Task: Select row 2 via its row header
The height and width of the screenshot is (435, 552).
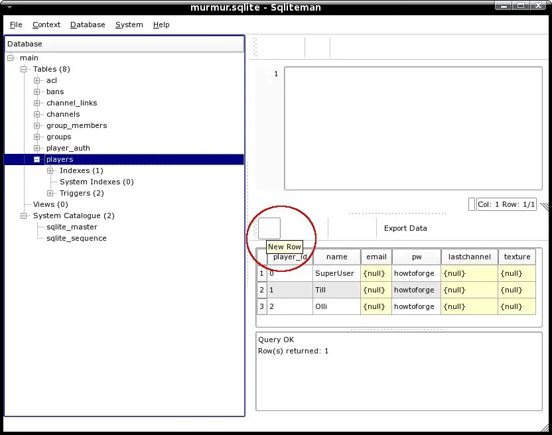Action: tap(261, 290)
